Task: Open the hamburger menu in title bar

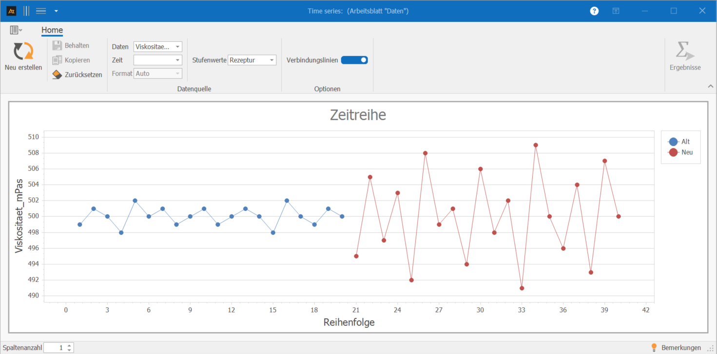Action: click(x=41, y=11)
